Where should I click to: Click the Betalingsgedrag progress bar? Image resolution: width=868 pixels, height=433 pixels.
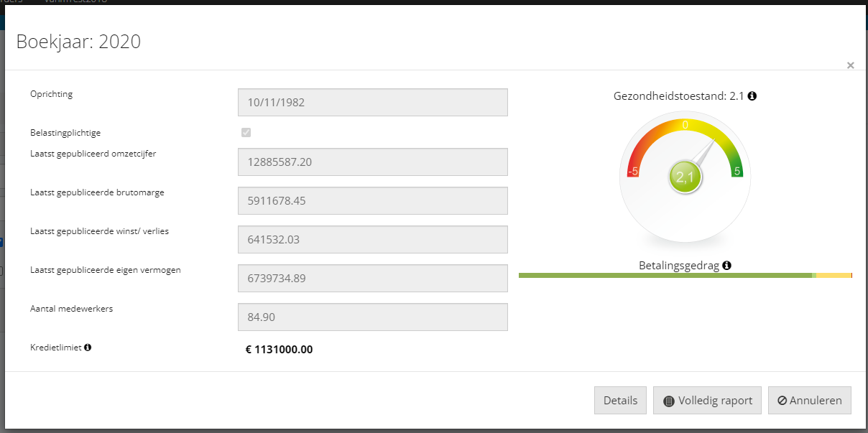(x=685, y=275)
